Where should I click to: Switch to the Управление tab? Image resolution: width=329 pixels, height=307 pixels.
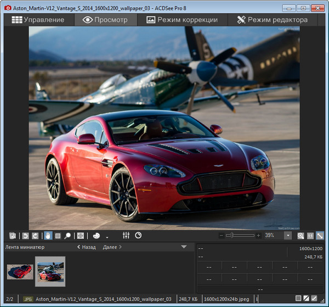click(x=38, y=20)
